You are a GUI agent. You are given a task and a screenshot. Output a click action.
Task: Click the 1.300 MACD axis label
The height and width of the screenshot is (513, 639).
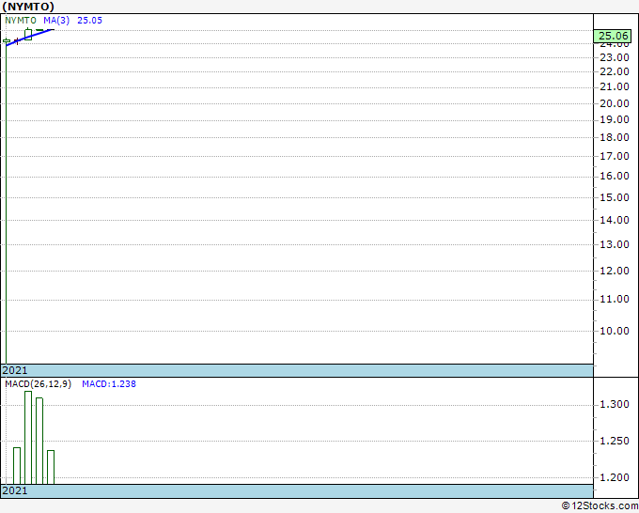point(615,405)
